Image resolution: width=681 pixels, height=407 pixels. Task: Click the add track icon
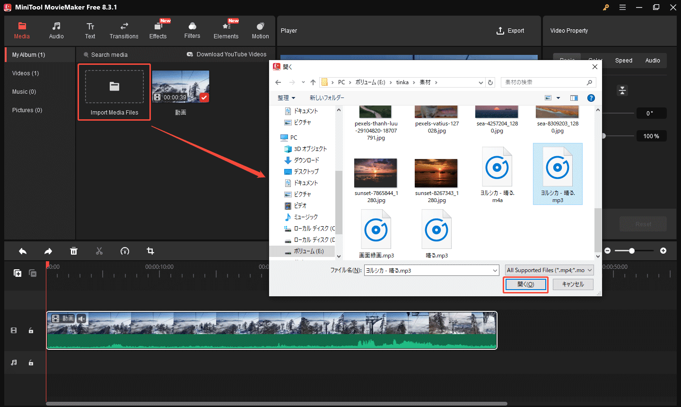click(x=17, y=273)
